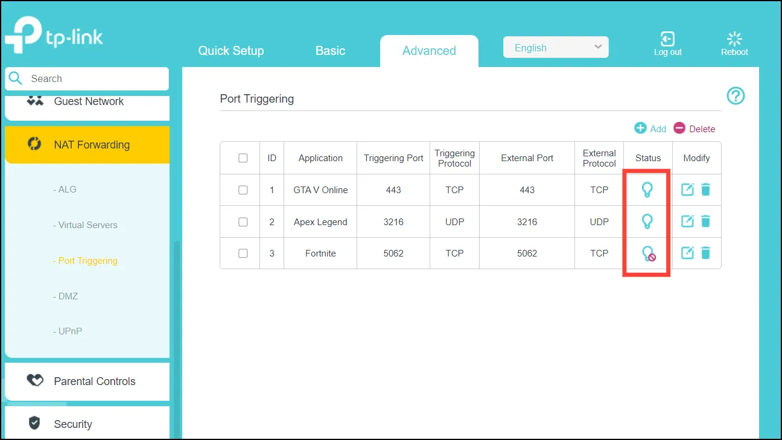The width and height of the screenshot is (782, 440).
Task: Edit the Fortnite entry
Action: point(687,253)
